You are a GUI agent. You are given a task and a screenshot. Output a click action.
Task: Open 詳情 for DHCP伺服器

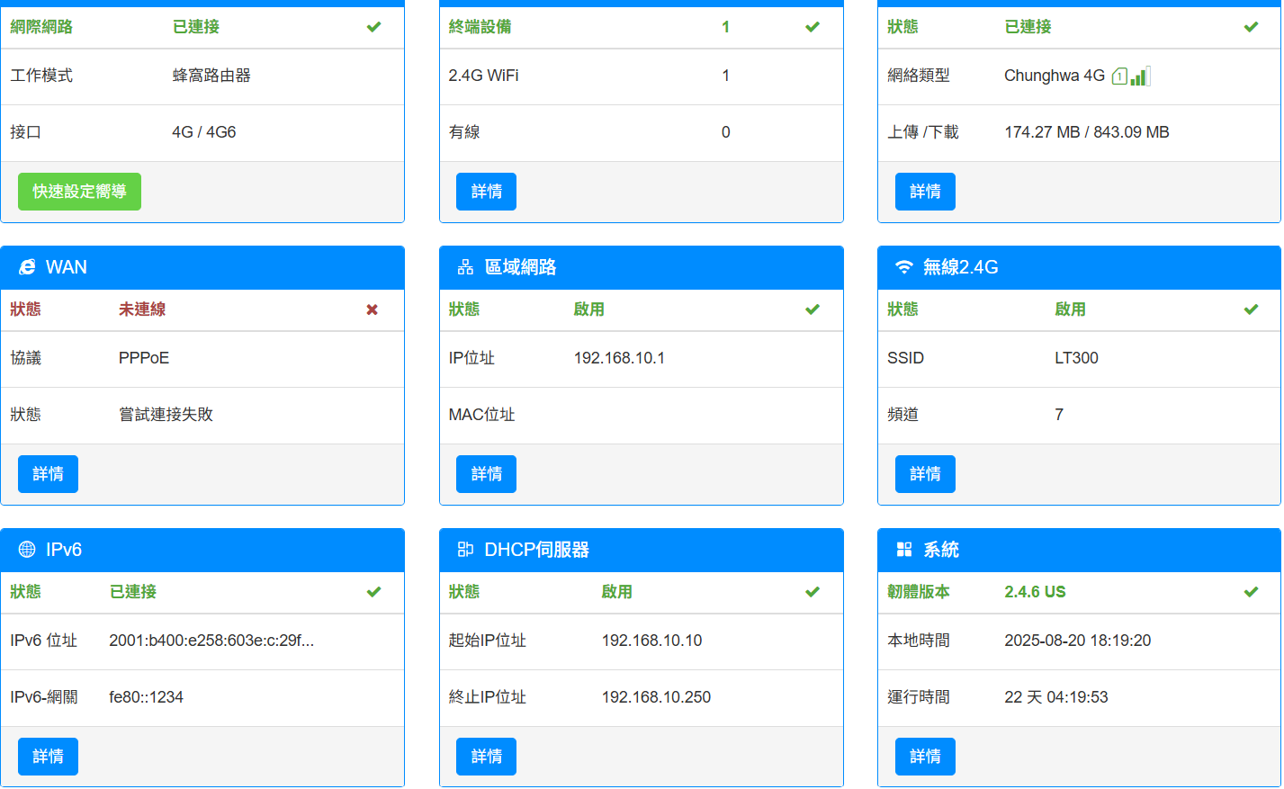click(x=486, y=757)
